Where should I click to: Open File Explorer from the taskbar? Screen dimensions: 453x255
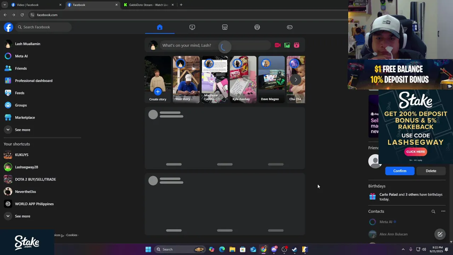click(232, 249)
